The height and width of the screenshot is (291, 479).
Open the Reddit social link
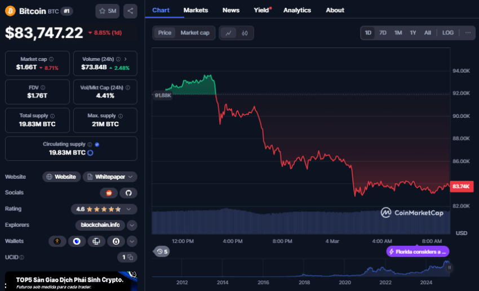[109, 193]
